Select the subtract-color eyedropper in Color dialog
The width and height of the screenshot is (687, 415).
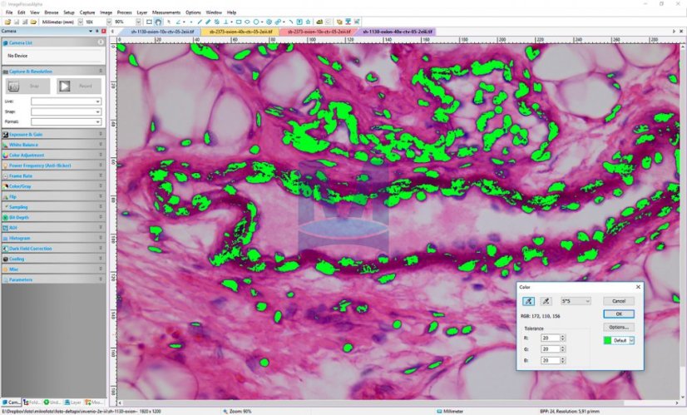click(546, 301)
